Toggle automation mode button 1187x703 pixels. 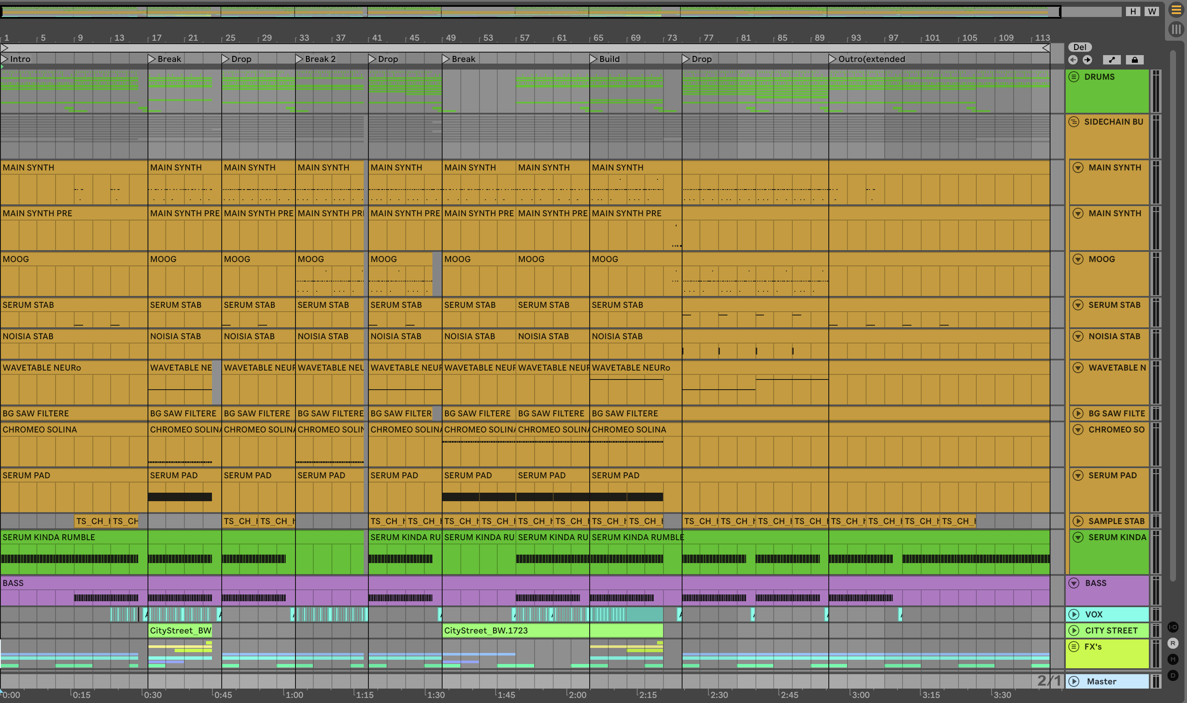tap(1112, 60)
